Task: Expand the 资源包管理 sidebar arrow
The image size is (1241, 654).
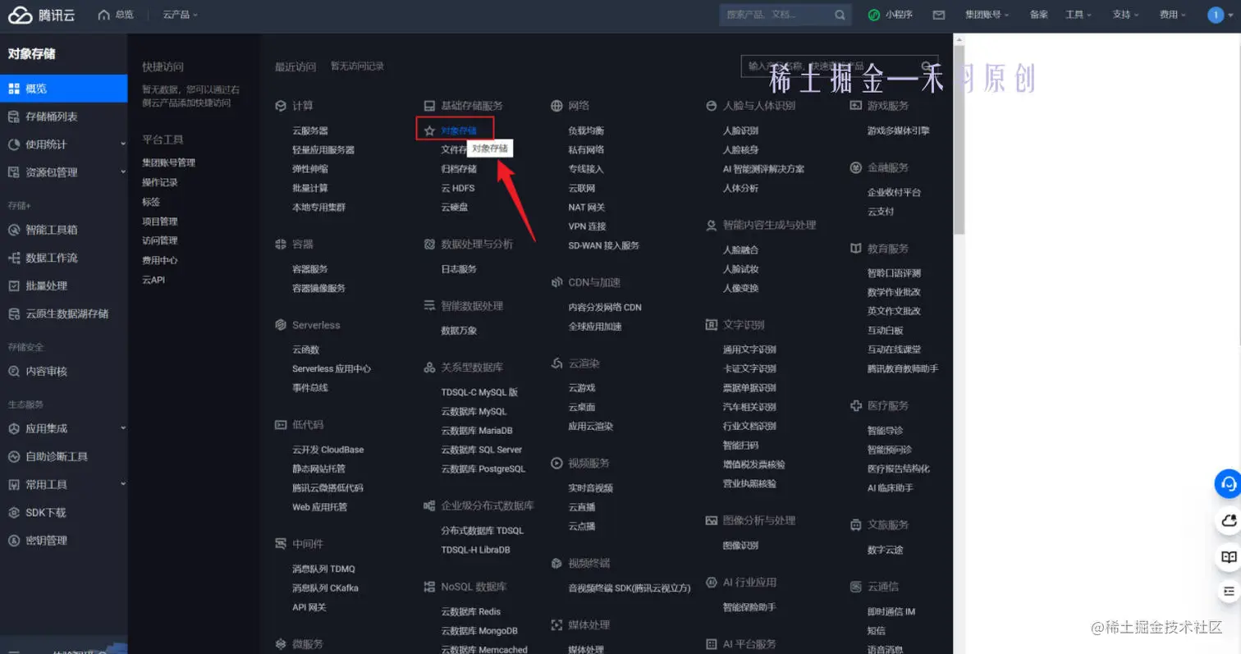Action: tap(123, 172)
